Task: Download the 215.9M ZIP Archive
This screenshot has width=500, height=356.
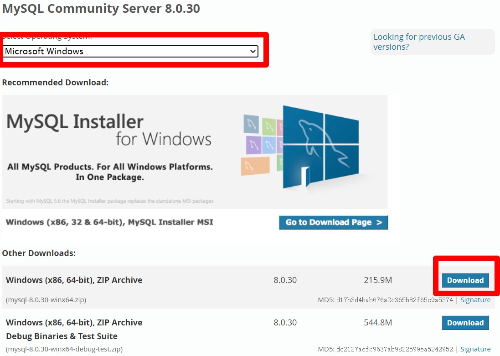Action: [x=465, y=280]
